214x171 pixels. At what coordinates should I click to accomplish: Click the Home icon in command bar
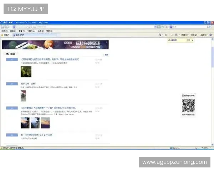160,35
